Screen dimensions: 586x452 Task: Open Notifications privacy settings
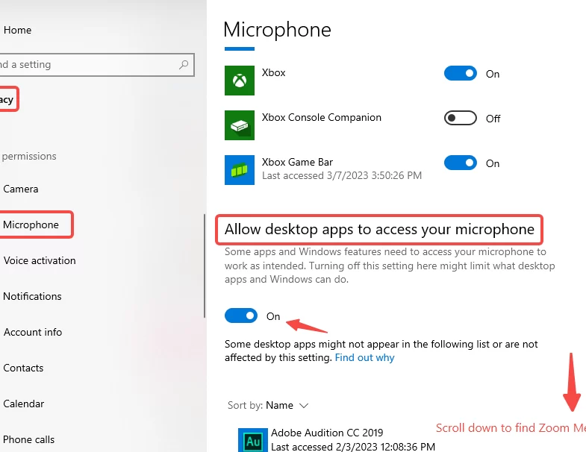click(x=32, y=296)
